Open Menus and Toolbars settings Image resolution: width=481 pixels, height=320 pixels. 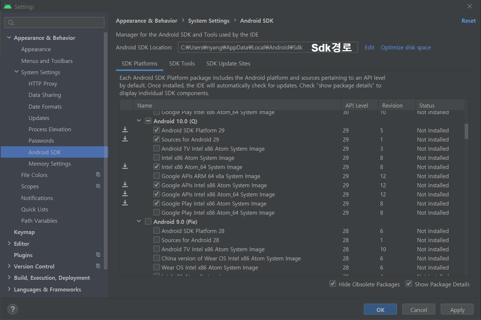[47, 61]
